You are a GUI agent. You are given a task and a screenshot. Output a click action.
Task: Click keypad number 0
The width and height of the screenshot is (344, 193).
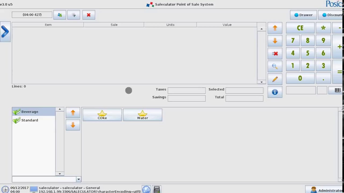click(x=300, y=78)
